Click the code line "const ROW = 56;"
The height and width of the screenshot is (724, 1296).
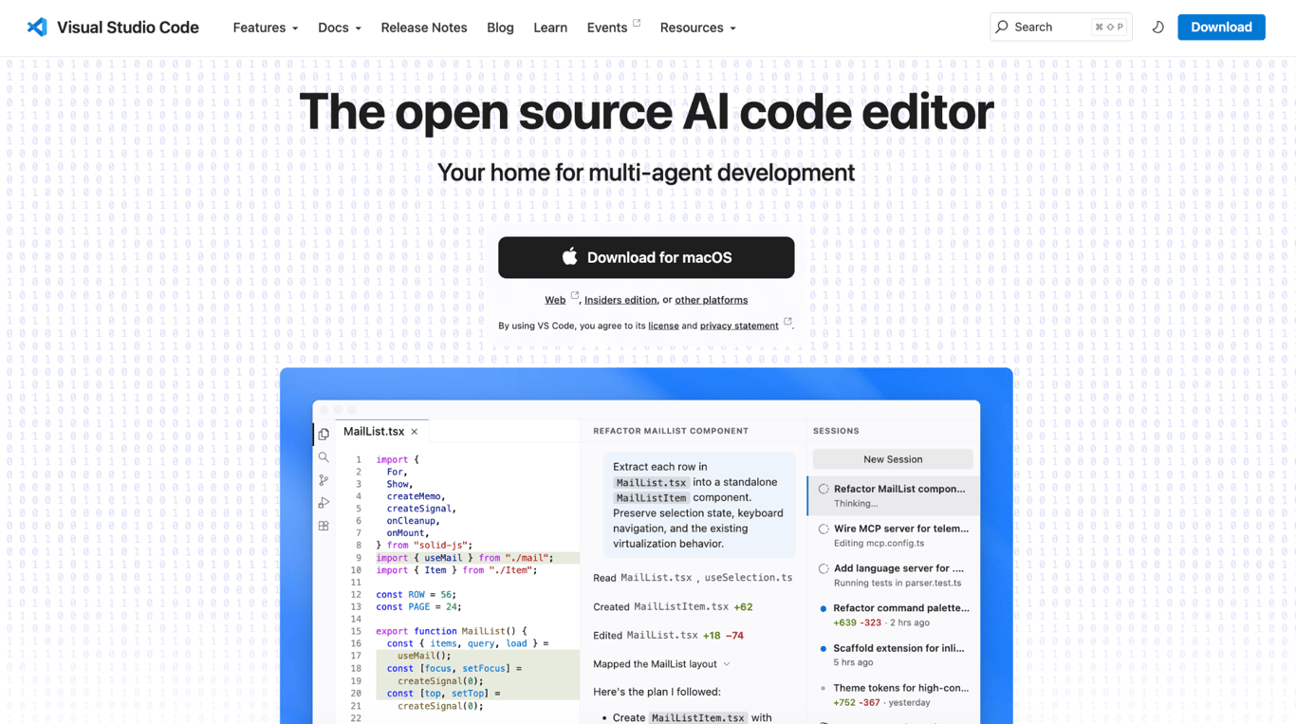tap(417, 595)
